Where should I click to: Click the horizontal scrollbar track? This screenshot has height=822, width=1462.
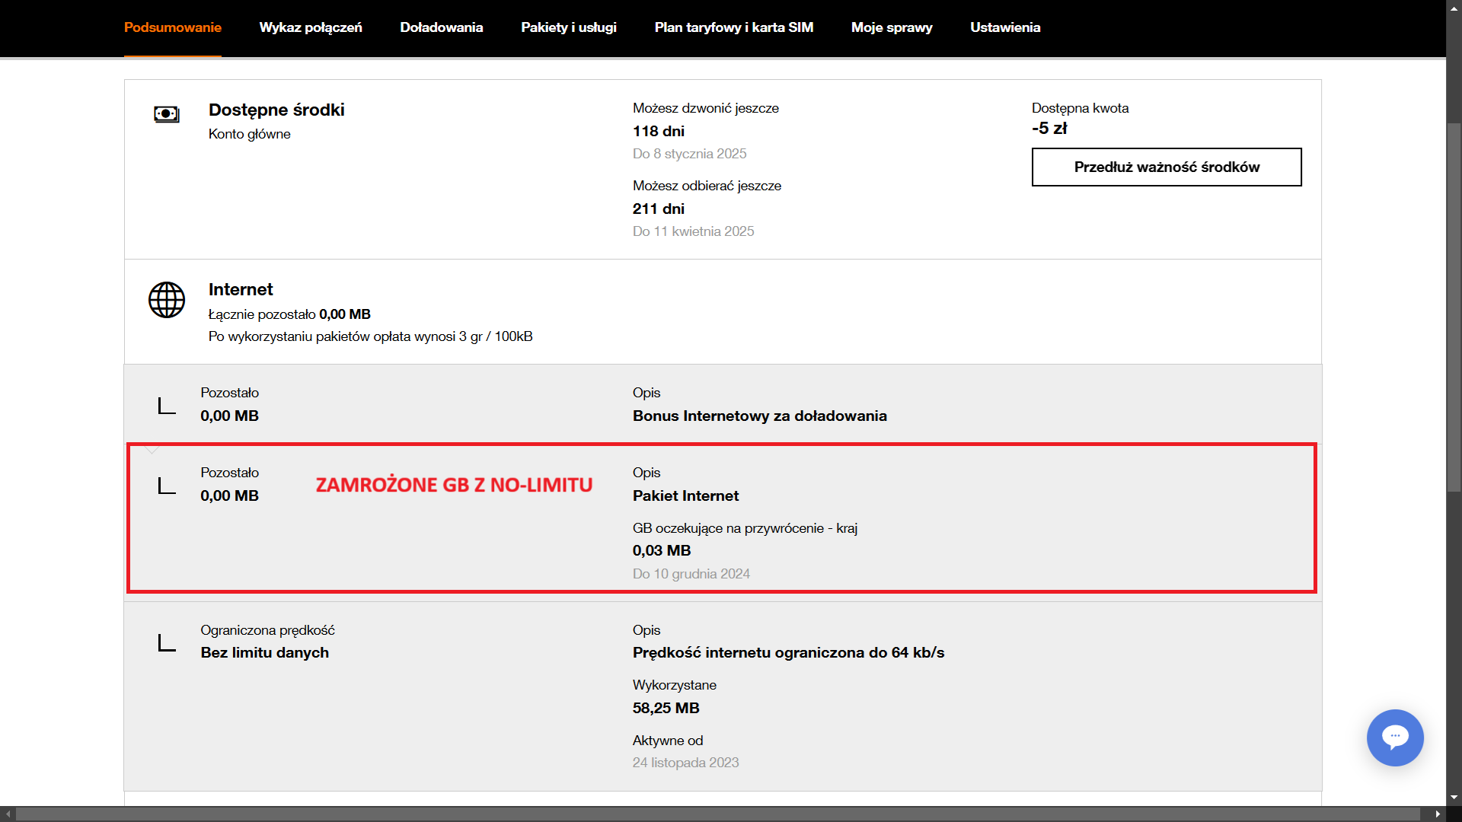718,814
